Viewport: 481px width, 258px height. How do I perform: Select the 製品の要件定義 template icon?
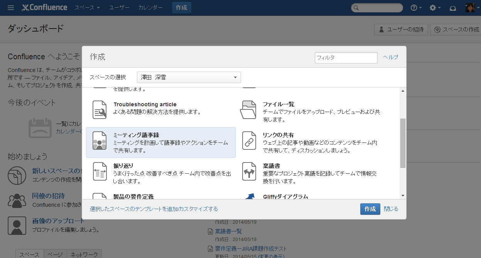pos(100,196)
